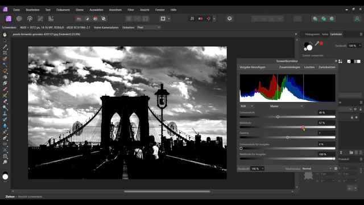Open the Ebene menu

pos(80,10)
